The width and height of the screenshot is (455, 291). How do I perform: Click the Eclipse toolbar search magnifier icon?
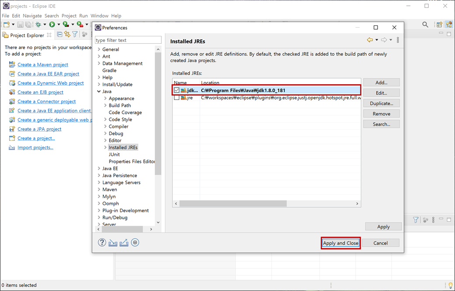coord(425,25)
